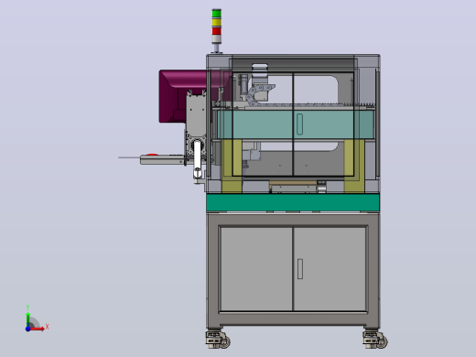
Task: Click the green Y axis of the triad
Action: point(27,319)
